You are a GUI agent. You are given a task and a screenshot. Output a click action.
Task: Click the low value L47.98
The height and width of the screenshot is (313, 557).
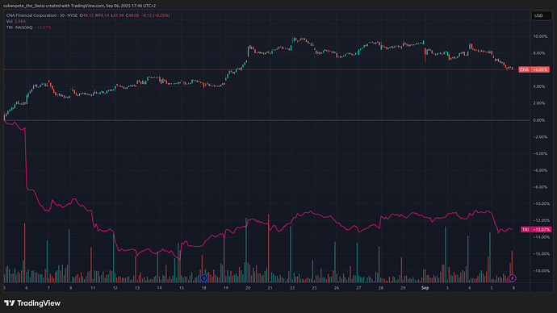pyautogui.click(x=118, y=15)
